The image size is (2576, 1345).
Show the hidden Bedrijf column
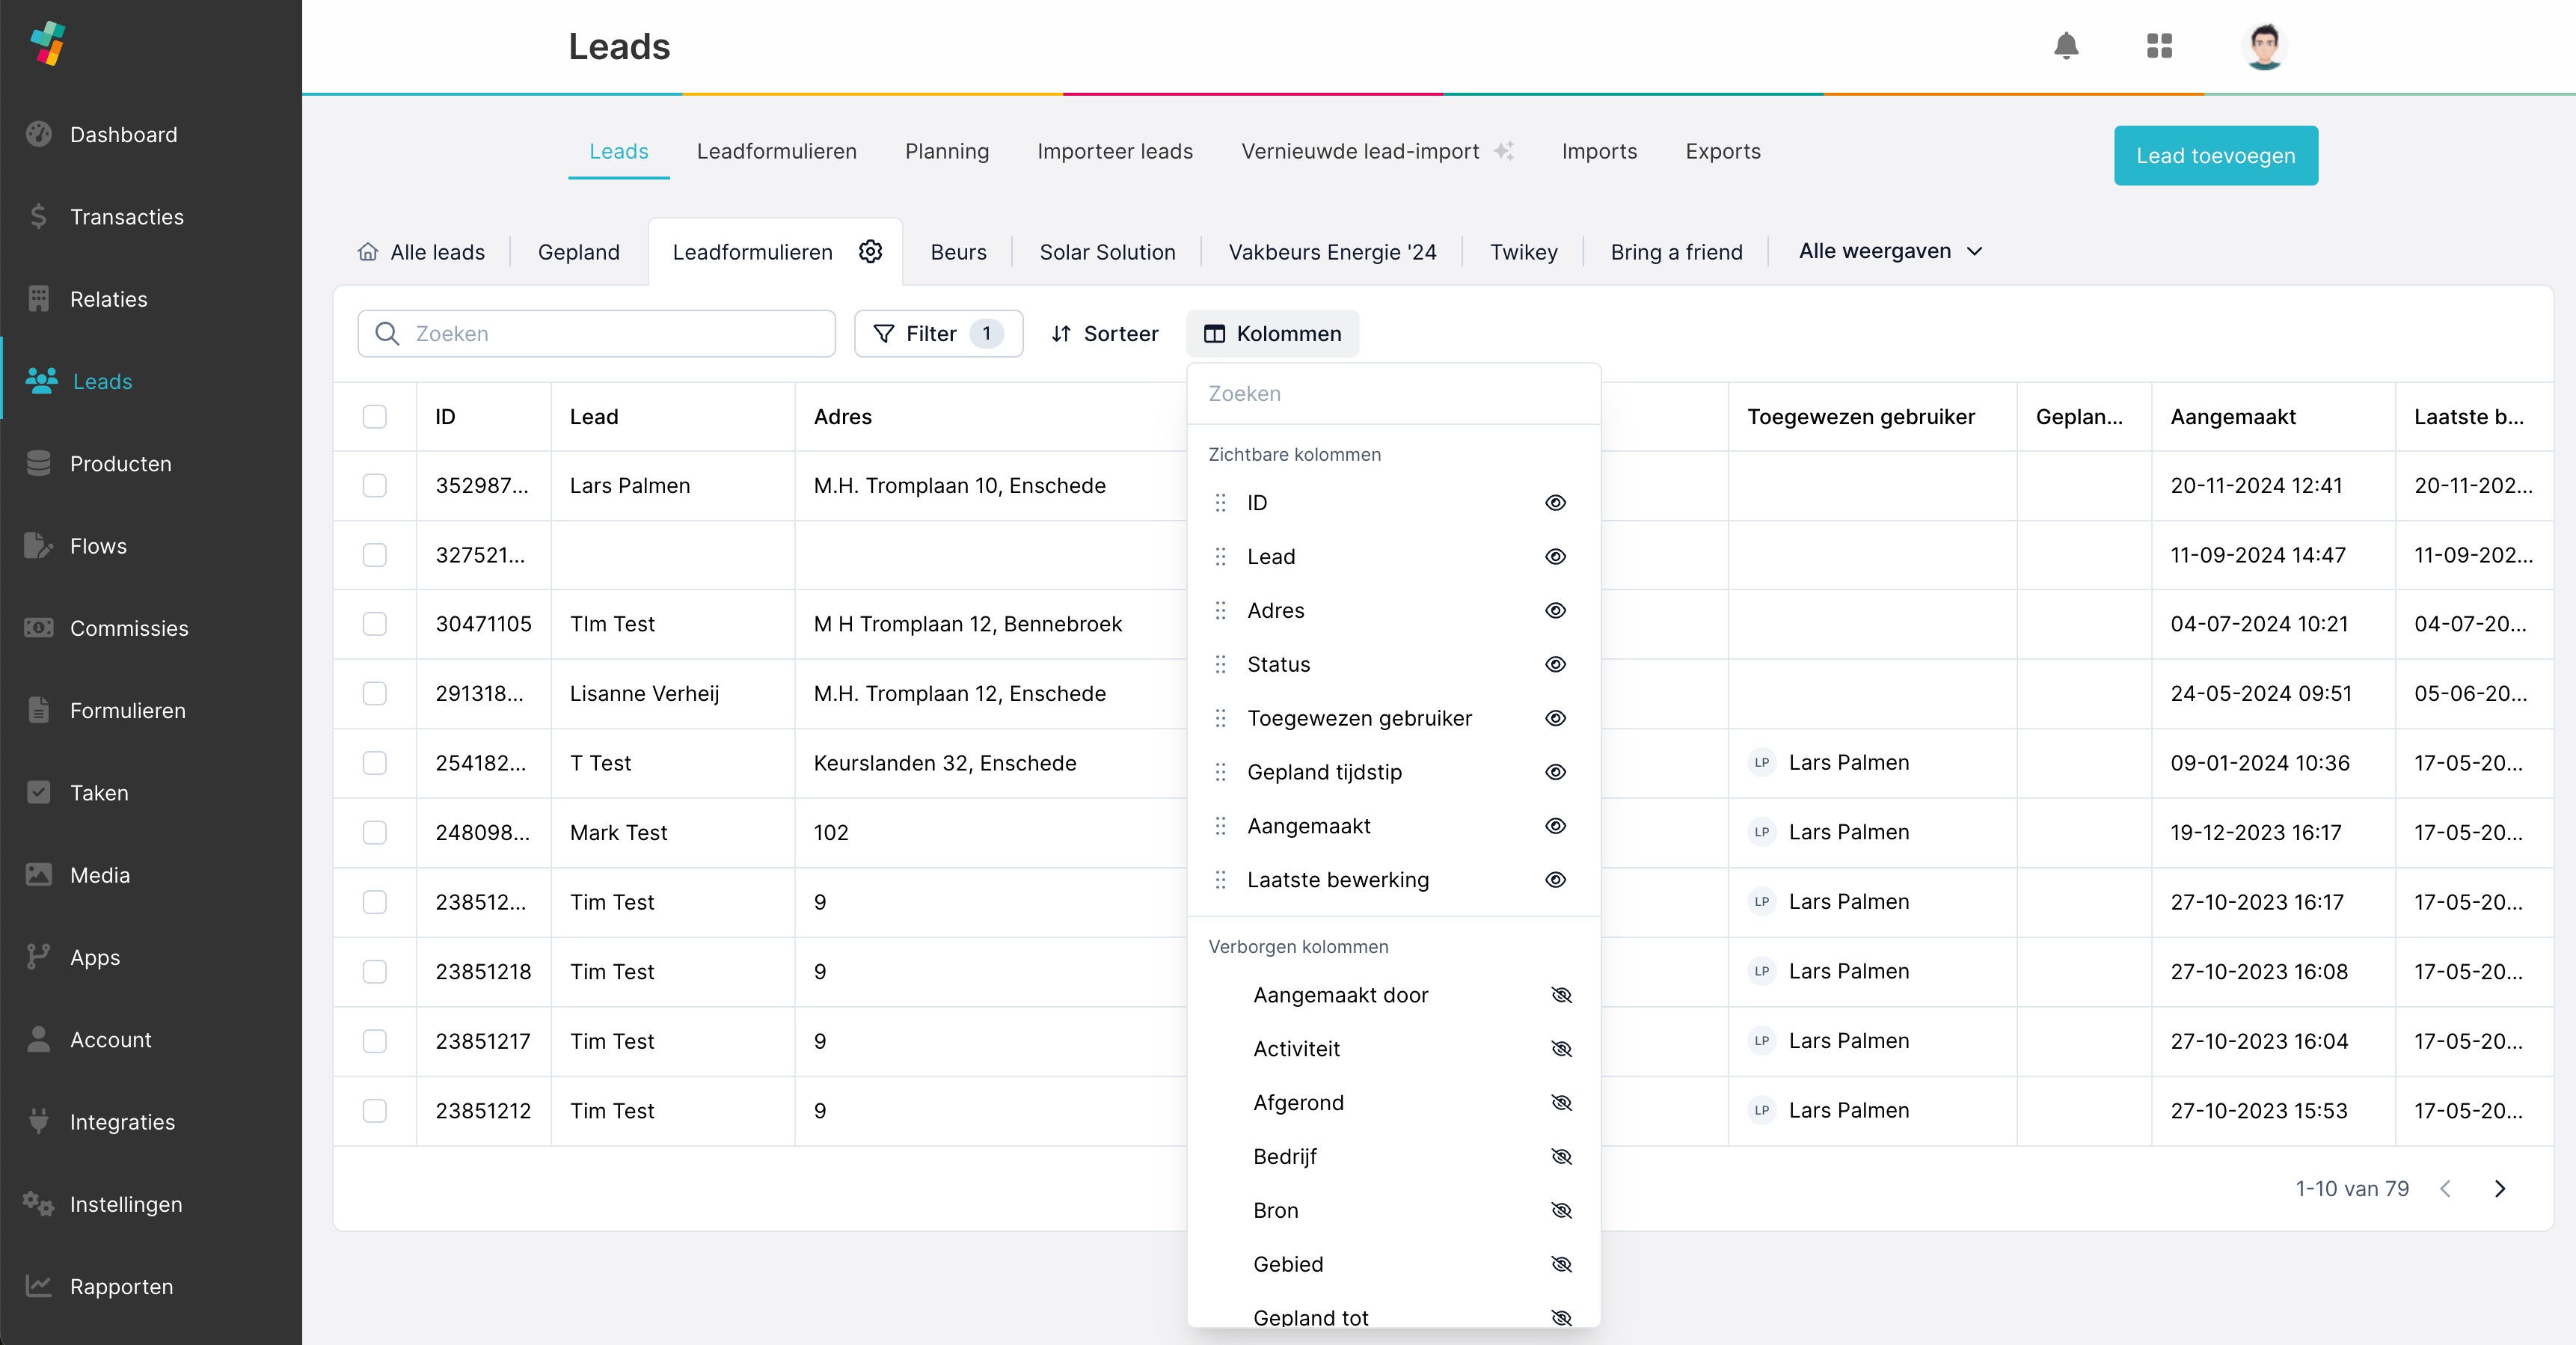[x=1561, y=1156]
